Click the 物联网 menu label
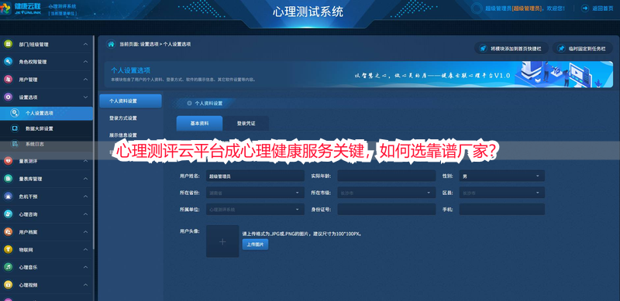The height and width of the screenshot is (301, 620). point(26,250)
